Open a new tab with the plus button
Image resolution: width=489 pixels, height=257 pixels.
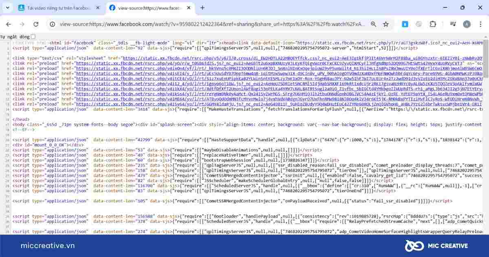(x=203, y=8)
